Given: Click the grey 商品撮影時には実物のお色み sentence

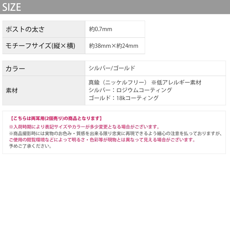Looking at the screenshot, I should point(115,133).
